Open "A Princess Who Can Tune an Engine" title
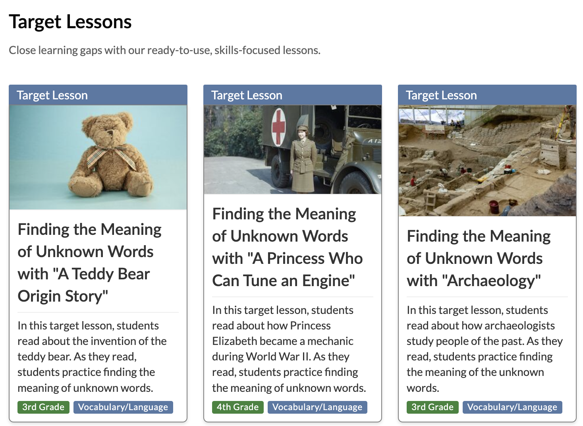 287,247
